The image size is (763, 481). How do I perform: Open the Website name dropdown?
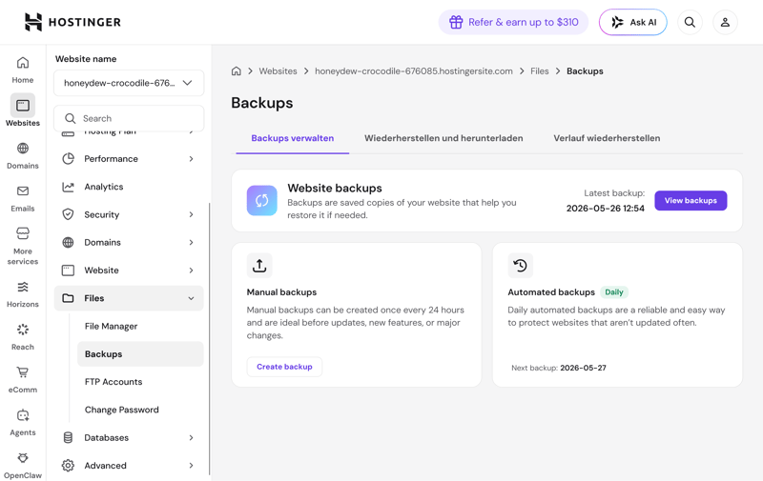129,83
